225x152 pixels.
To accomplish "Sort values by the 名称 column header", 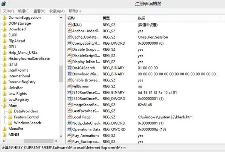I will (x=71, y=18).
